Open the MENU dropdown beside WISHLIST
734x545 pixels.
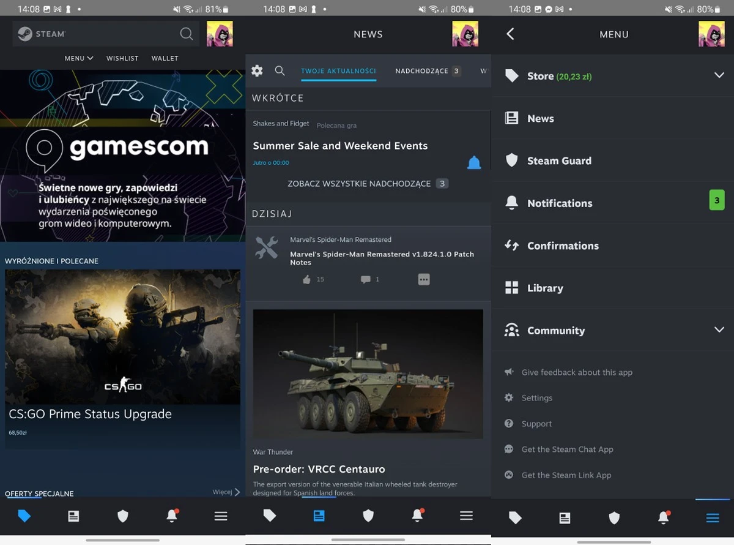click(79, 58)
